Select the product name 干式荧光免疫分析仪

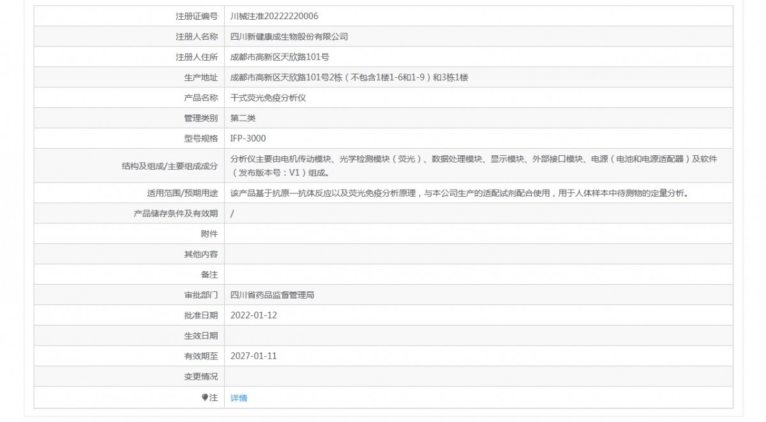[269, 98]
